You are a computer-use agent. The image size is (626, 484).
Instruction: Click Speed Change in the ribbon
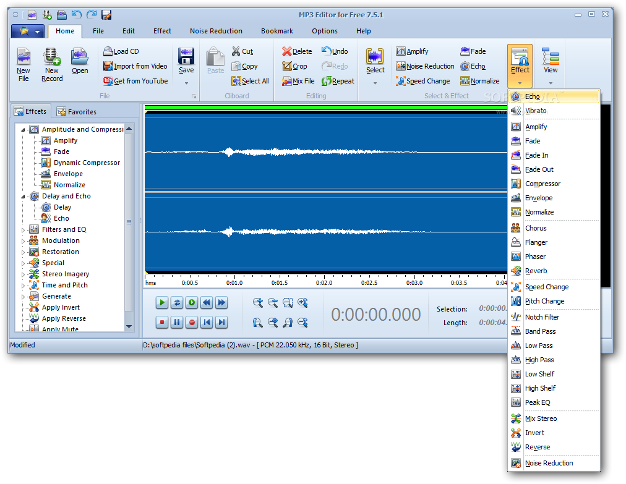click(422, 81)
